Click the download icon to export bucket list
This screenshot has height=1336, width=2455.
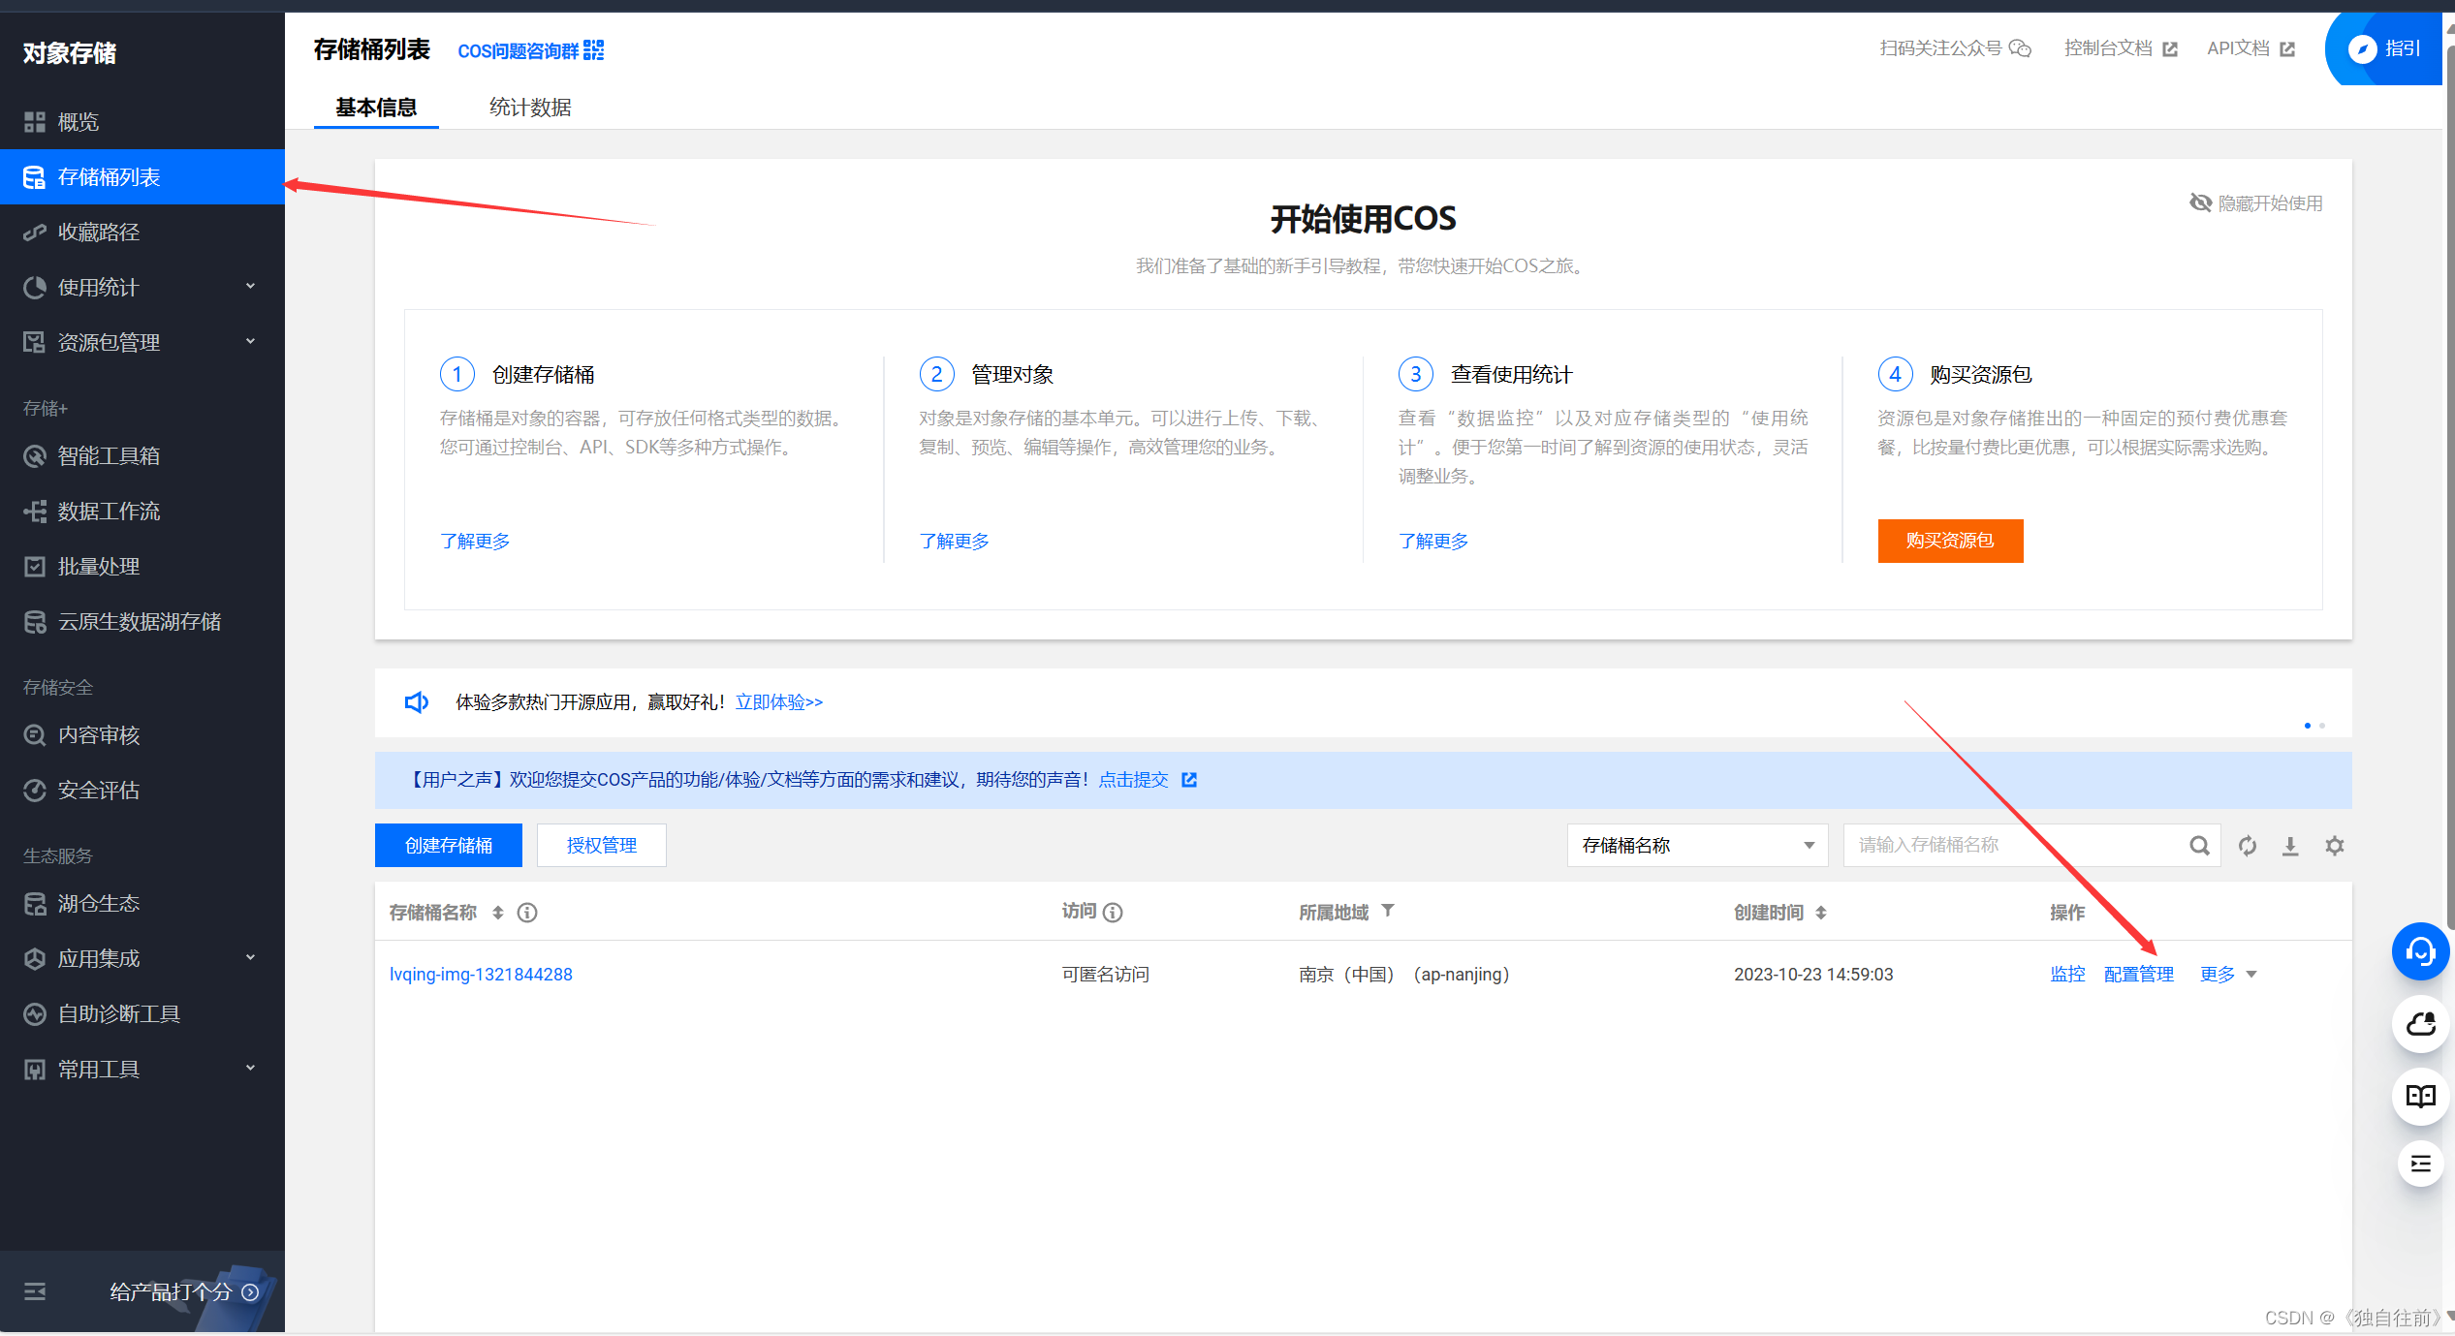point(2290,845)
